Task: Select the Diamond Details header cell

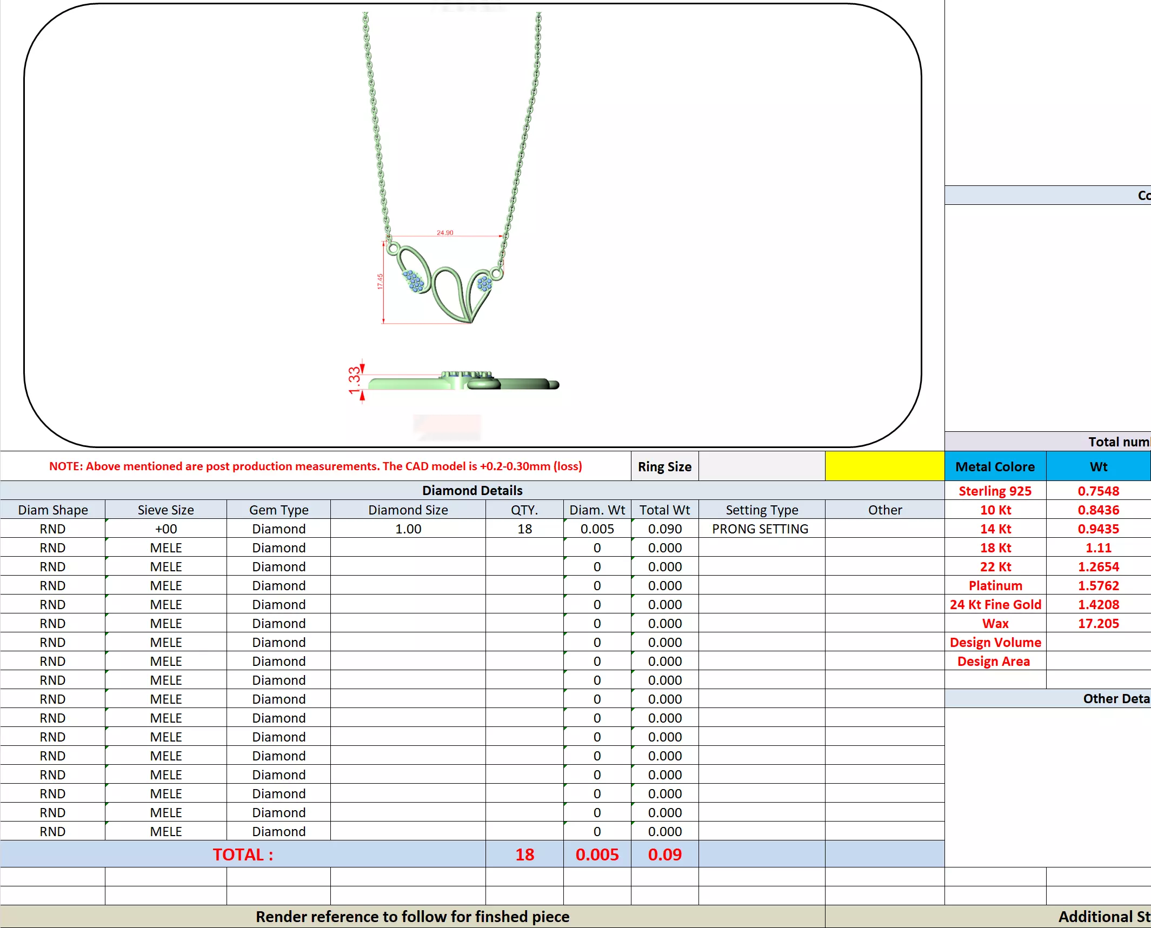Action: click(x=472, y=490)
